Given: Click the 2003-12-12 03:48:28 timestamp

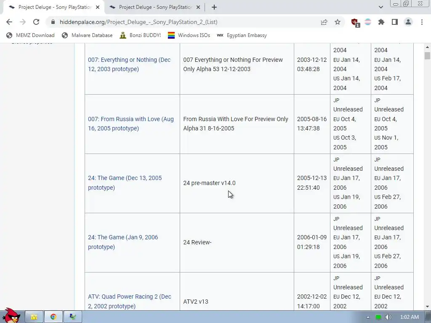Looking at the screenshot, I should [x=312, y=64].
